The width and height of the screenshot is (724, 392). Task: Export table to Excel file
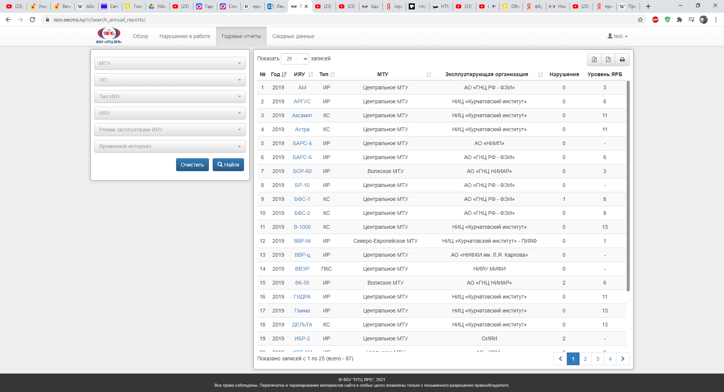(x=594, y=60)
